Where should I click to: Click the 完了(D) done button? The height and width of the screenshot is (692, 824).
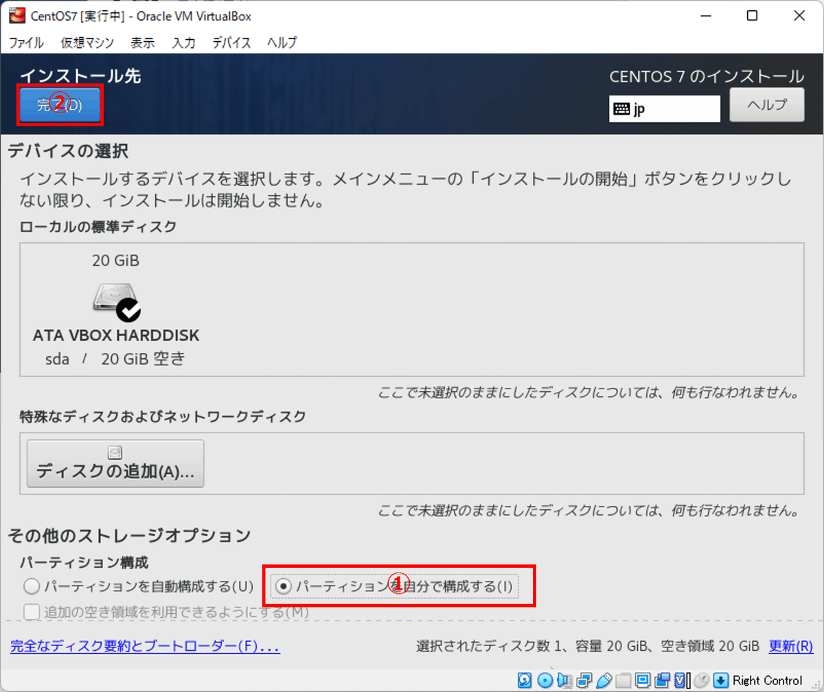(x=60, y=105)
